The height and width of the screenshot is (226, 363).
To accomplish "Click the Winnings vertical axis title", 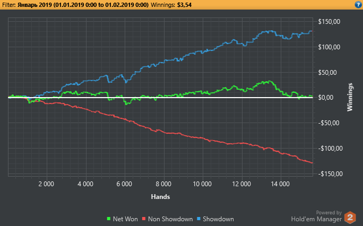I will [350, 97].
